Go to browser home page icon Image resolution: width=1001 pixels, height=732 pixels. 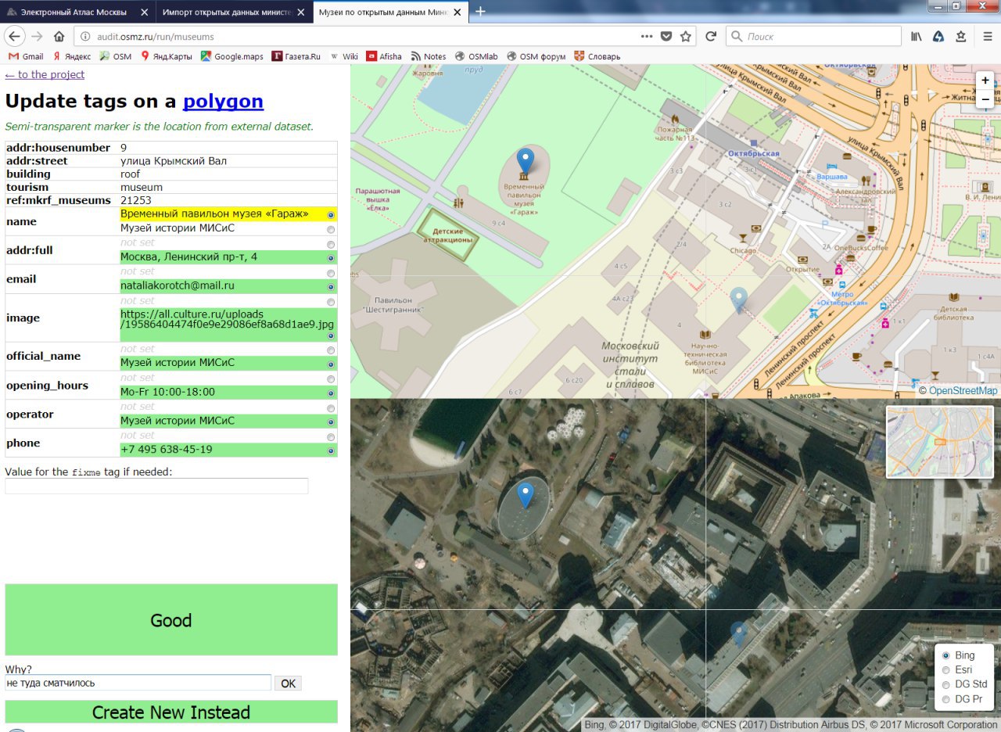59,36
